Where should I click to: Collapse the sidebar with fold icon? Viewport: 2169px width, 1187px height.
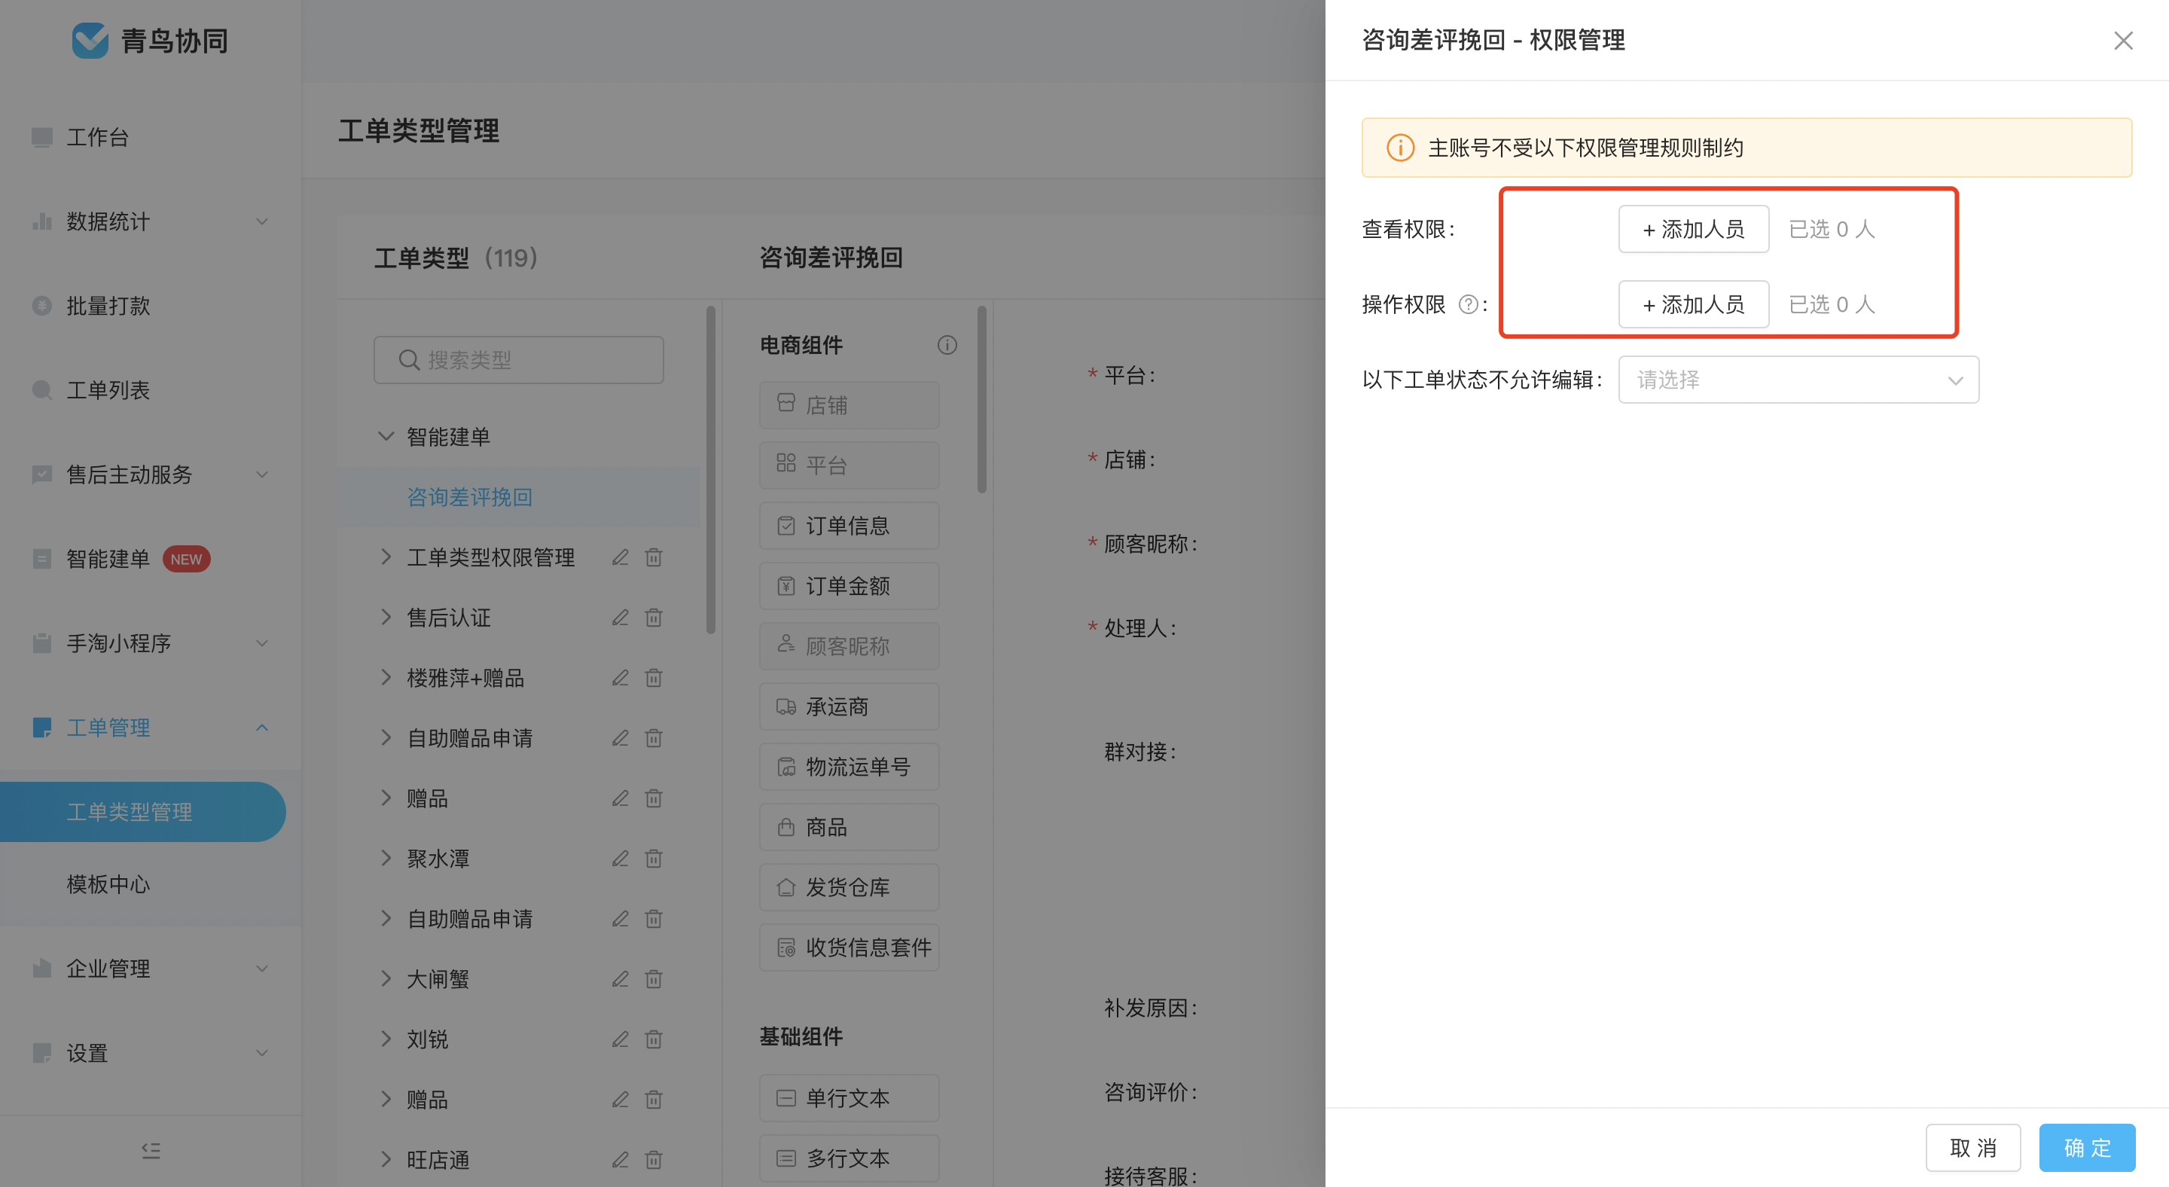pos(151,1150)
